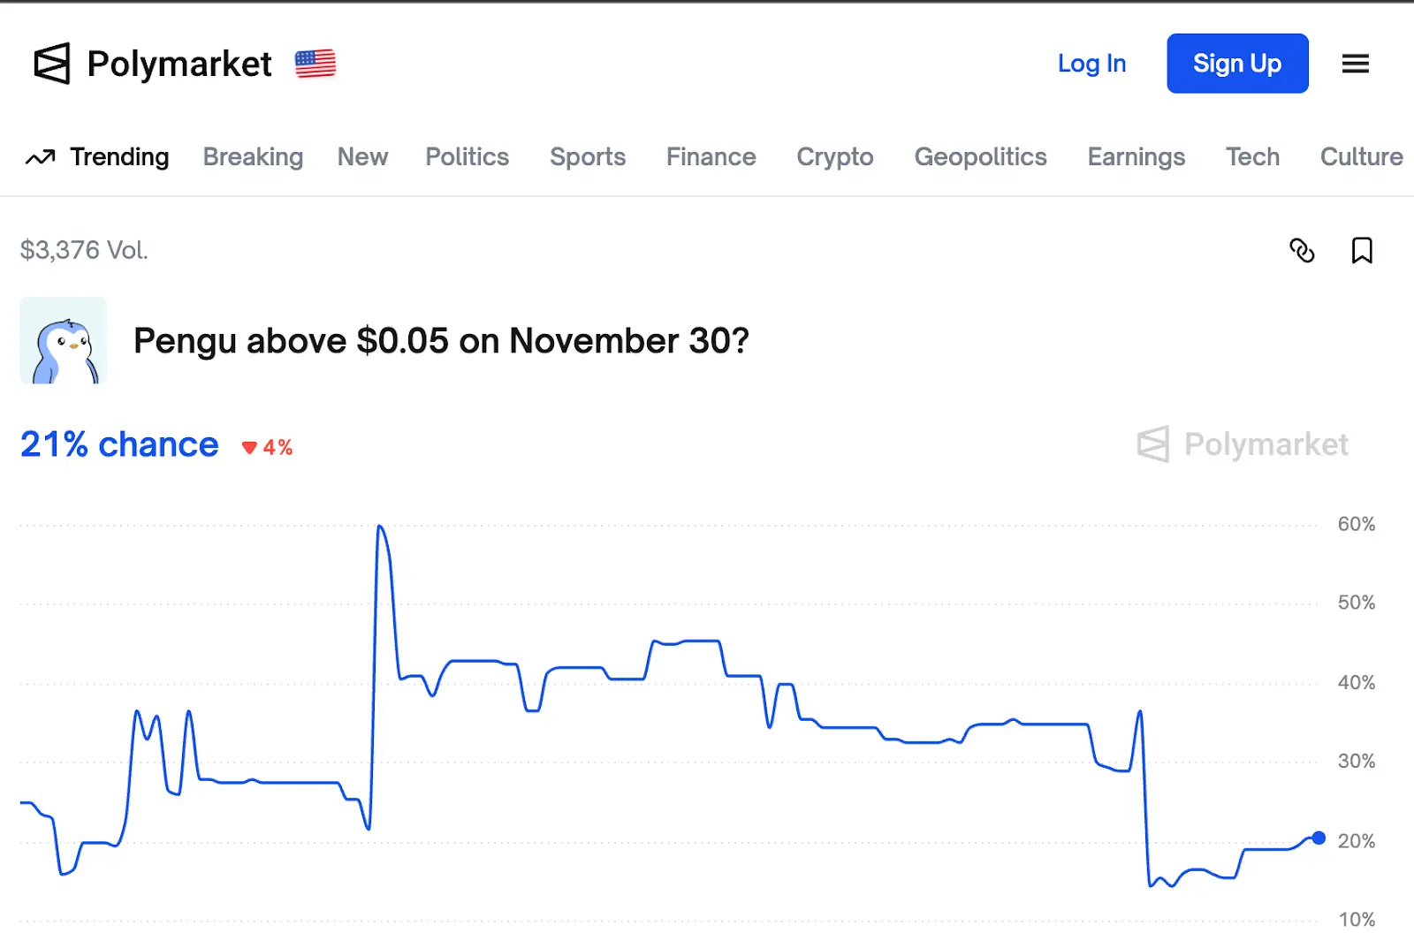The width and height of the screenshot is (1414, 933).
Task: Select the Earnings tab
Action: pos(1136,156)
